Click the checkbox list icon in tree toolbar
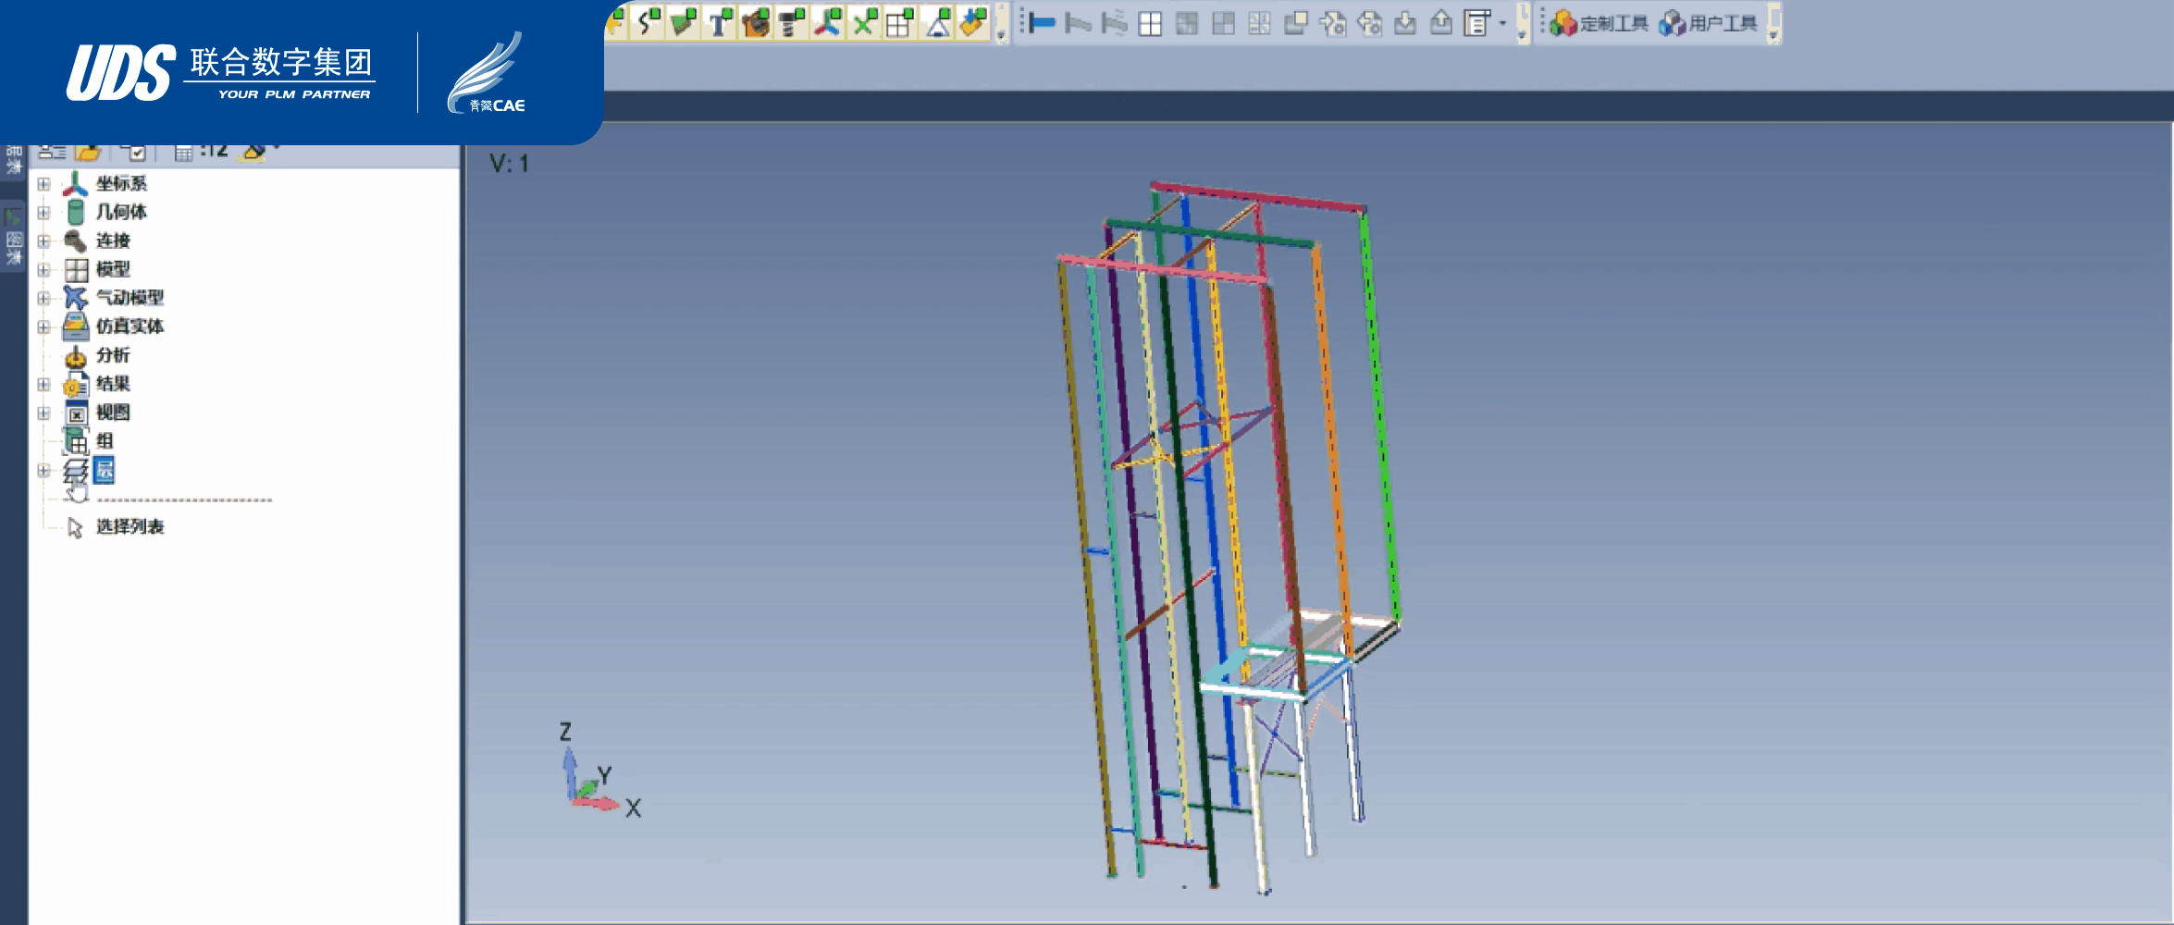Screen dimensions: 2174x925 coord(134,152)
